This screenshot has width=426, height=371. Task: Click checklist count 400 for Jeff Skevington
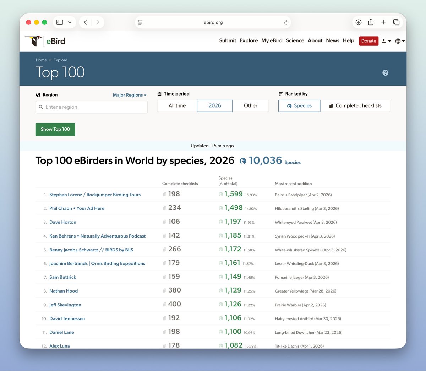point(175,304)
